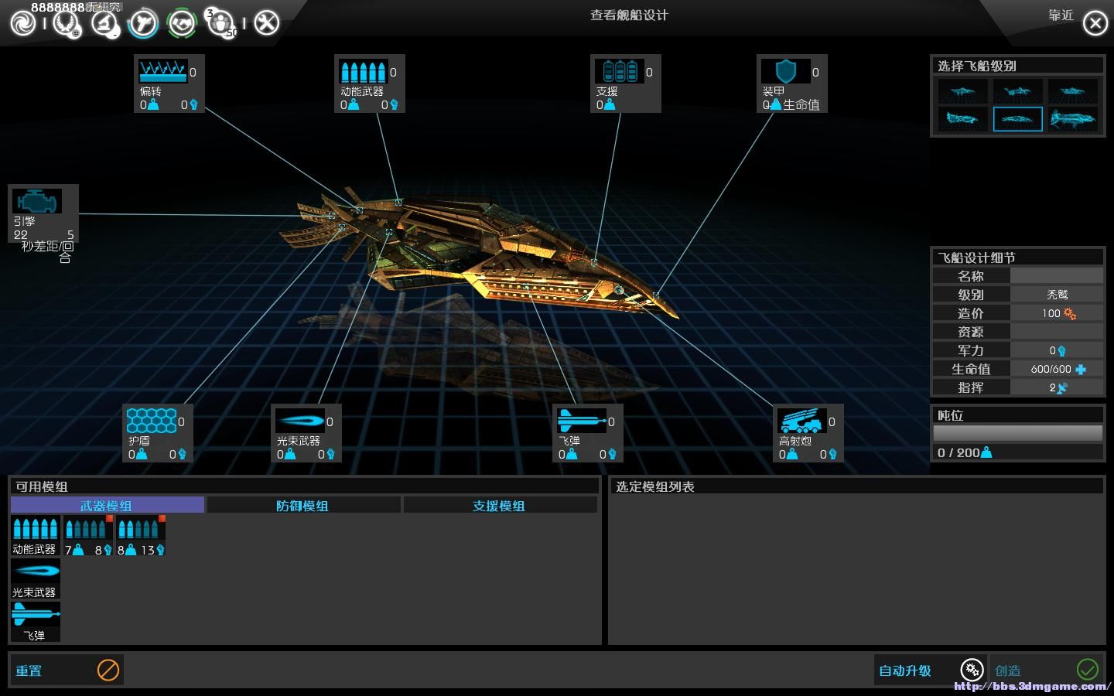The width and height of the screenshot is (1114, 696).
Task: Click the 飞船设计细节 panel header
Action: (x=1017, y=258)
